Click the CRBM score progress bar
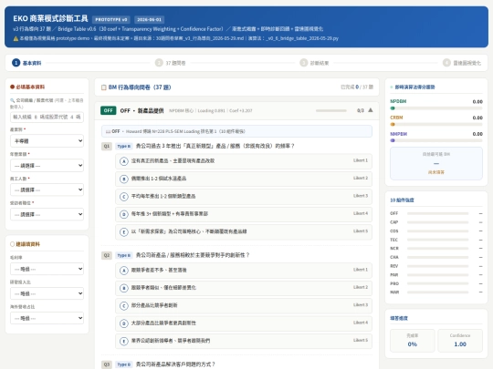 [x=436, y=124]
